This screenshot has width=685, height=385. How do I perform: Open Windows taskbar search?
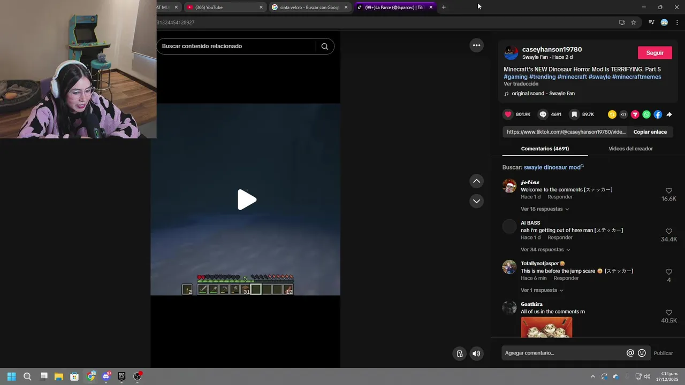(27, 376)
